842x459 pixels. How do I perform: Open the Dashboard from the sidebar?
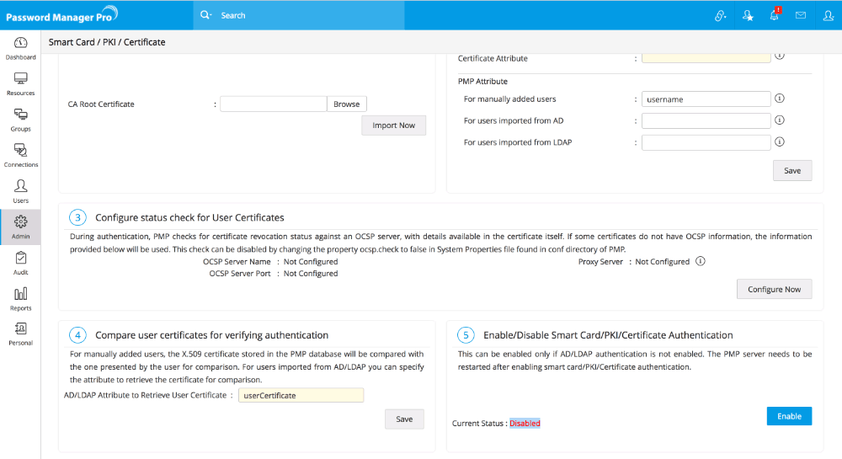pyautogui.click(x=20, y=48)
